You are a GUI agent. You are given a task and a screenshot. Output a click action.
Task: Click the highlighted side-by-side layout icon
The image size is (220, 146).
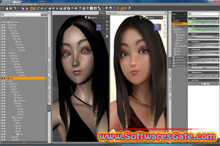122,9
